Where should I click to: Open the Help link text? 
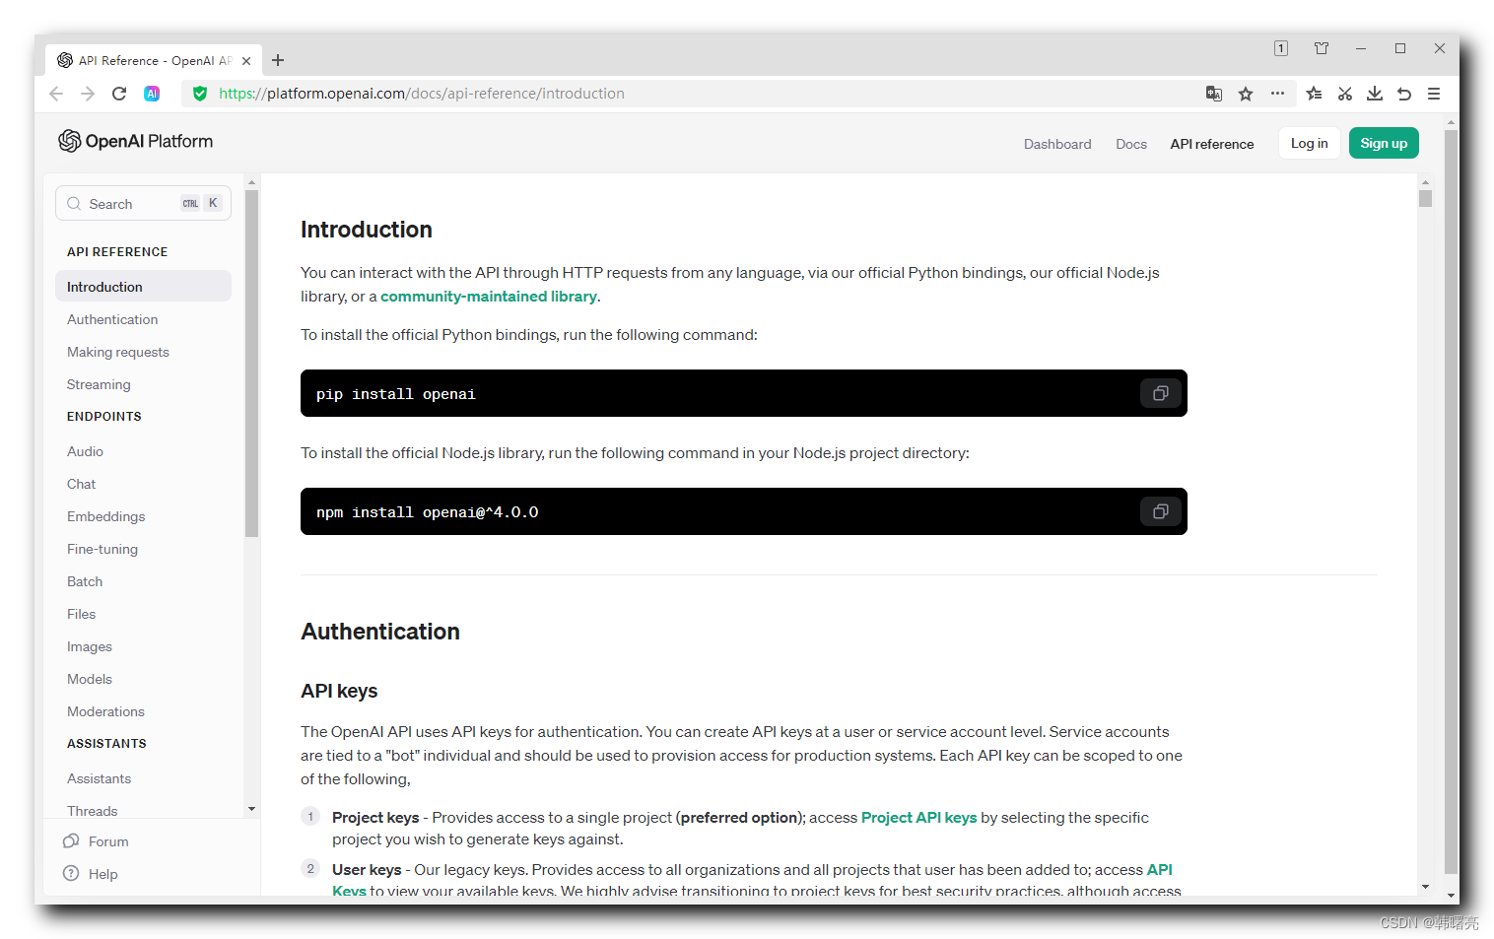102,874
